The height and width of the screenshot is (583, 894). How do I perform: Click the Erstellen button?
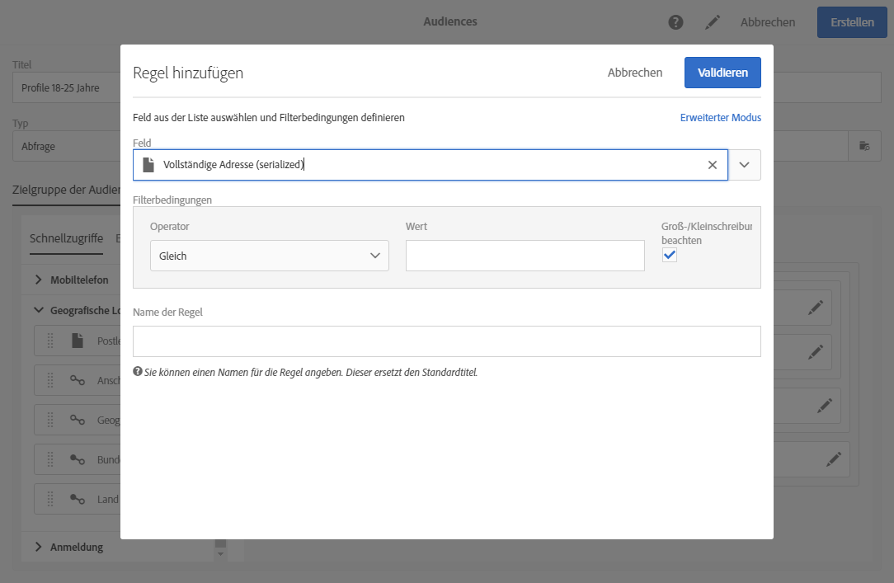pos(852,22)
